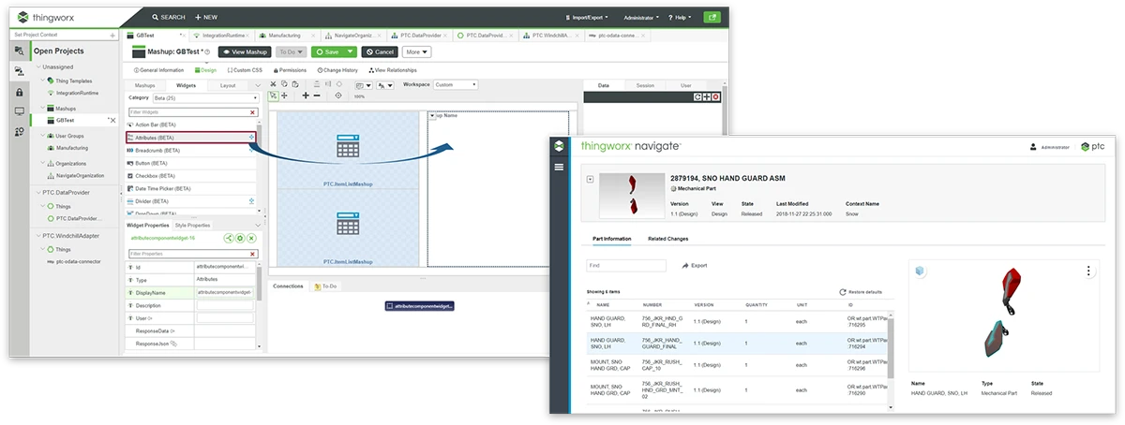Open the Change History section
This screenshot has height=425, width=1125.
coord(337,70)
